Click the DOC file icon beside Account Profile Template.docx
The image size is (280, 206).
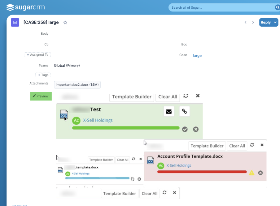click(151, 160)
